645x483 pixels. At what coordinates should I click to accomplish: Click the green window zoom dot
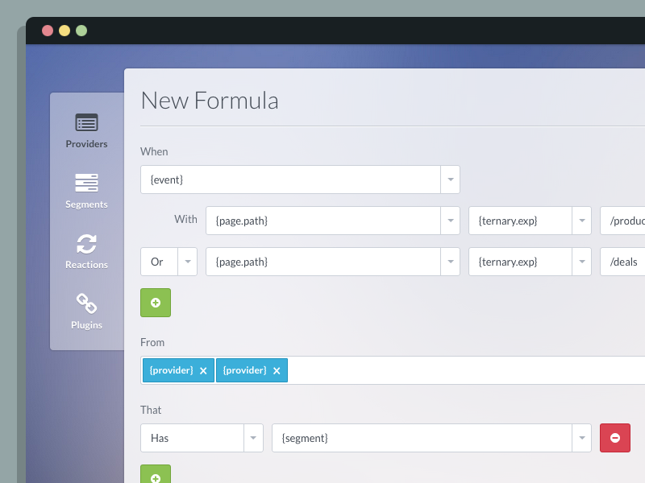(x=81, y=31)
